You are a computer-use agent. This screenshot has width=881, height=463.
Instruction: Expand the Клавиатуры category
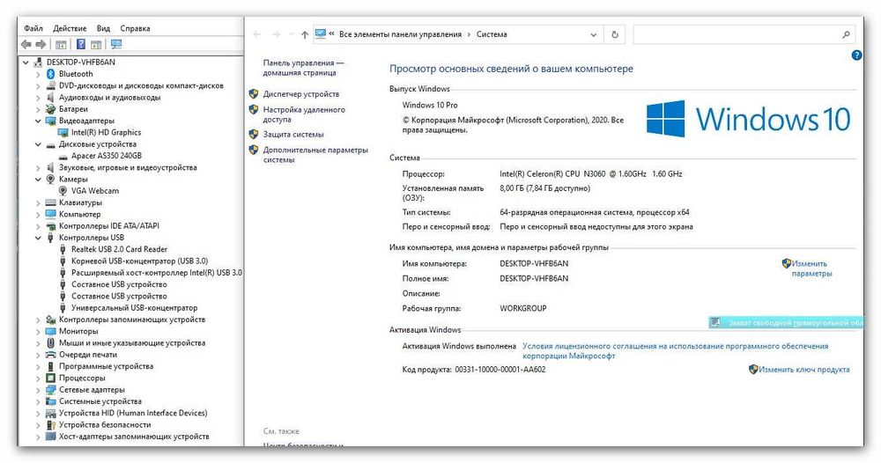coord(38,202)
